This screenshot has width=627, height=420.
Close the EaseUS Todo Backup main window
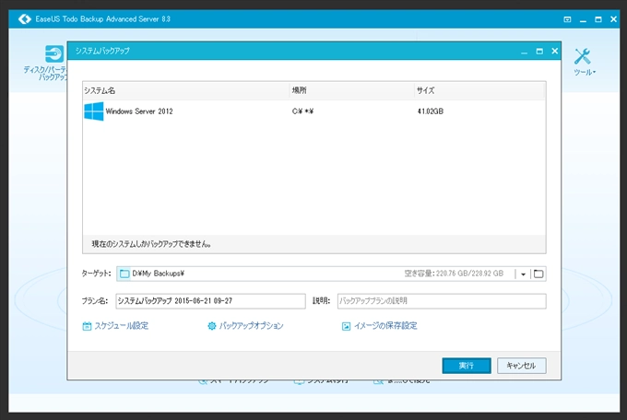(613, 19)
